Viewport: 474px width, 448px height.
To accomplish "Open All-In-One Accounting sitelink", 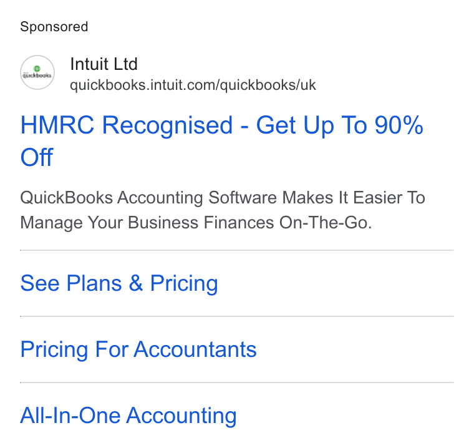I will (128, 416).
